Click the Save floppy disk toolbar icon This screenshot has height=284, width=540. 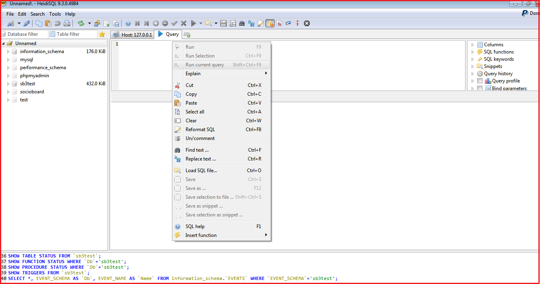pos(223,23)
